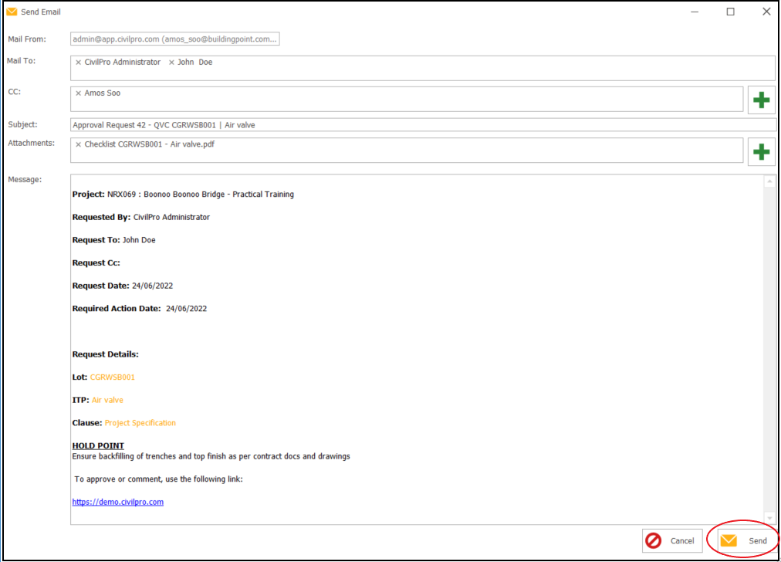This screenshot has height=562, width=781.
Task: Remove Checklist CGRWSB001 PDF attachment
Action: pos(78,144)
